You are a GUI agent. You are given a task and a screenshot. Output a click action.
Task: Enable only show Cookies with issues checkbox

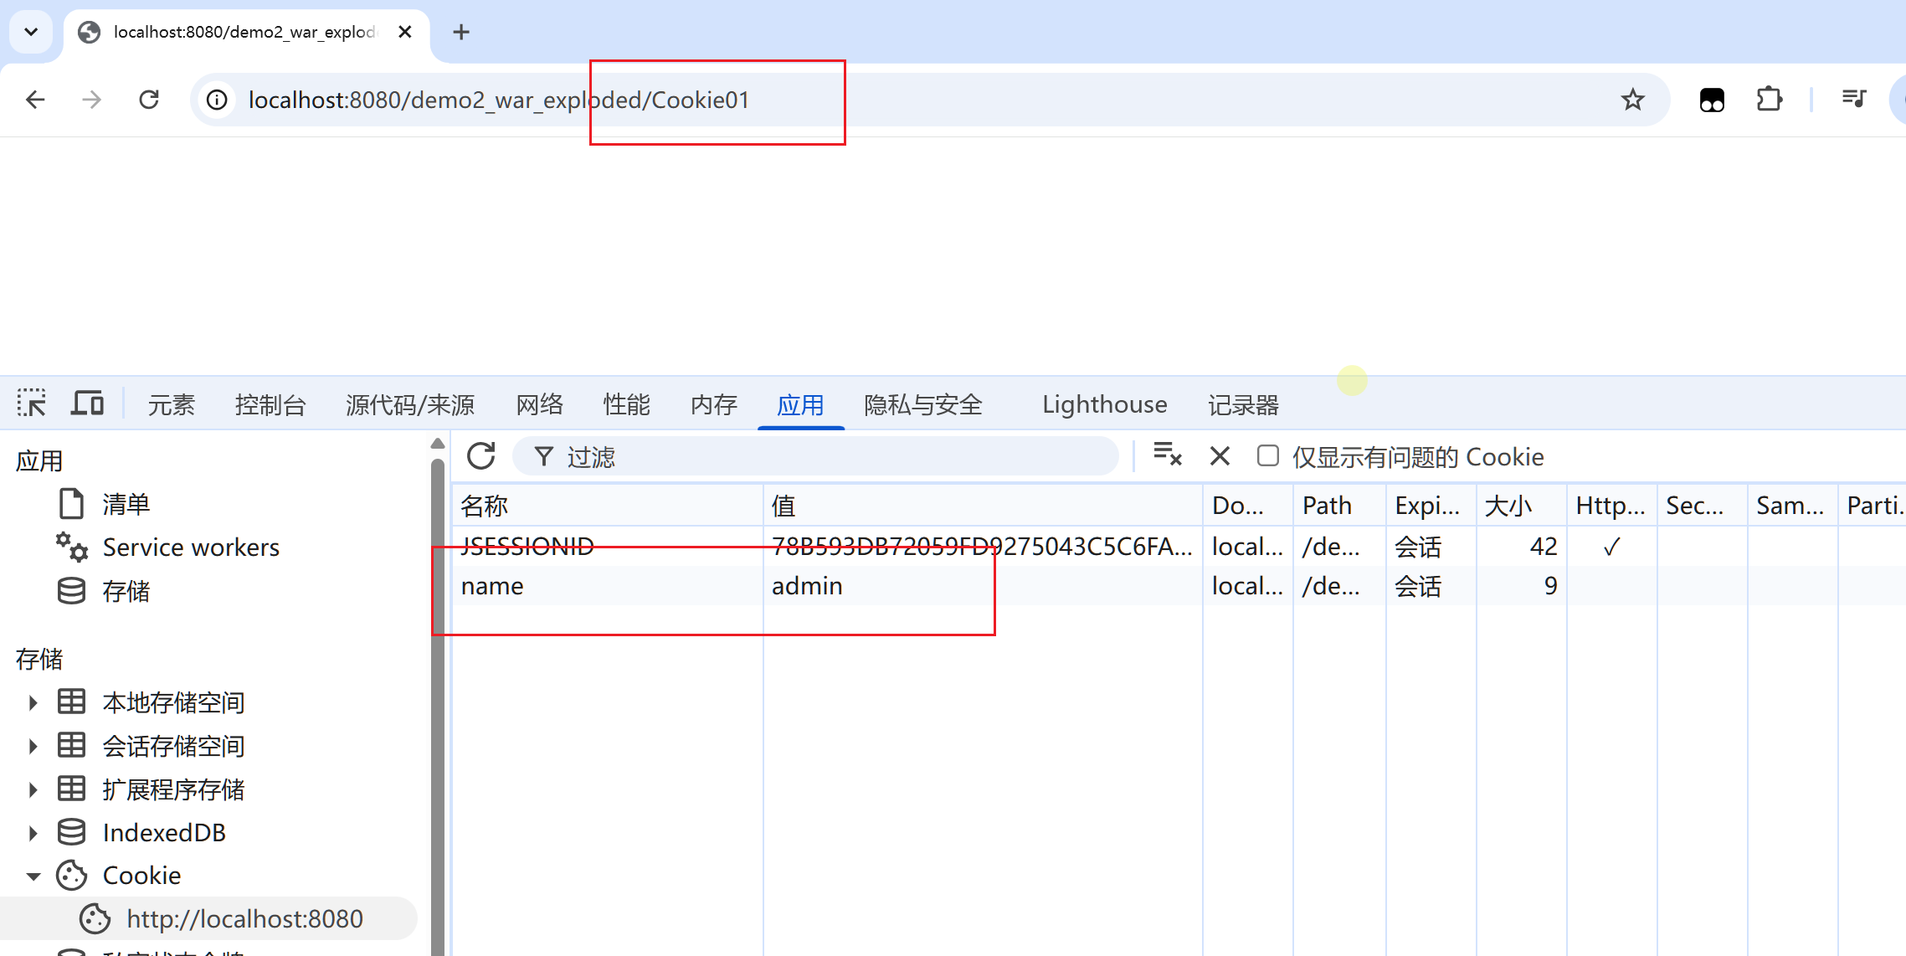[x=1268, y=455]
